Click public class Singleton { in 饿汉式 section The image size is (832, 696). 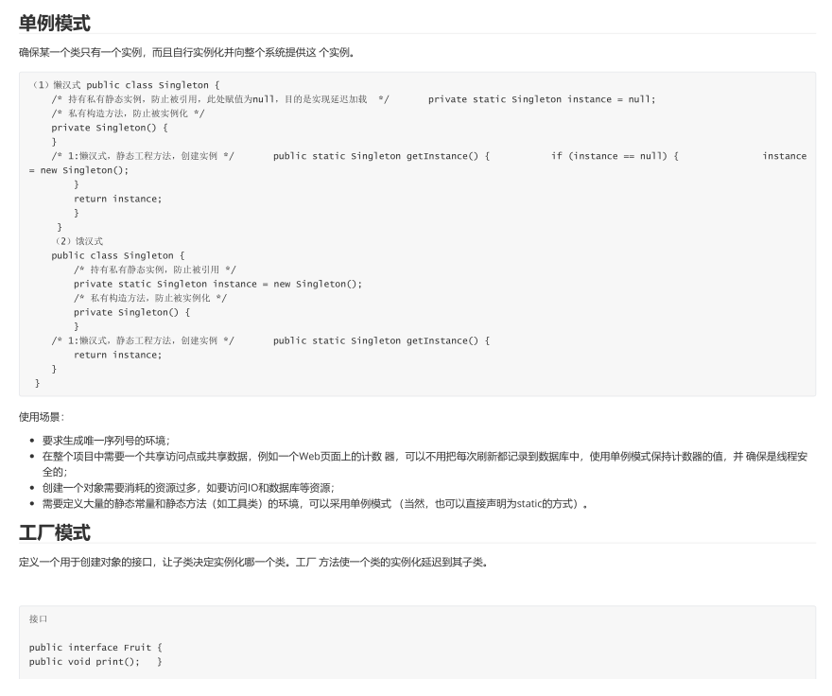tap(118, 256)
